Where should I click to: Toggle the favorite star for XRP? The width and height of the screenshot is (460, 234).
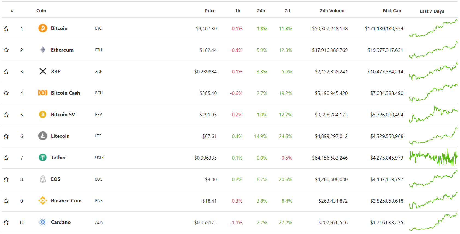(x=6, y=71)
